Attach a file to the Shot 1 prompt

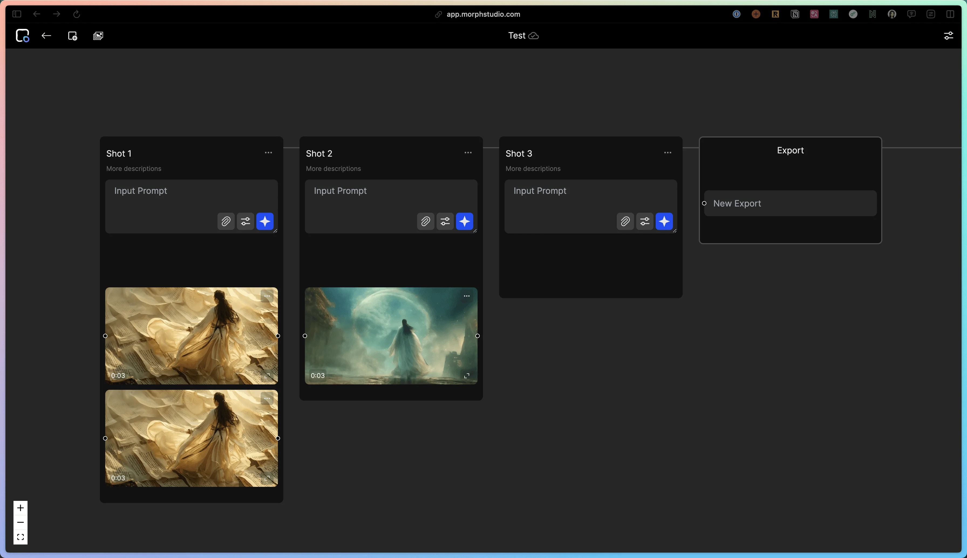(226, 221)
